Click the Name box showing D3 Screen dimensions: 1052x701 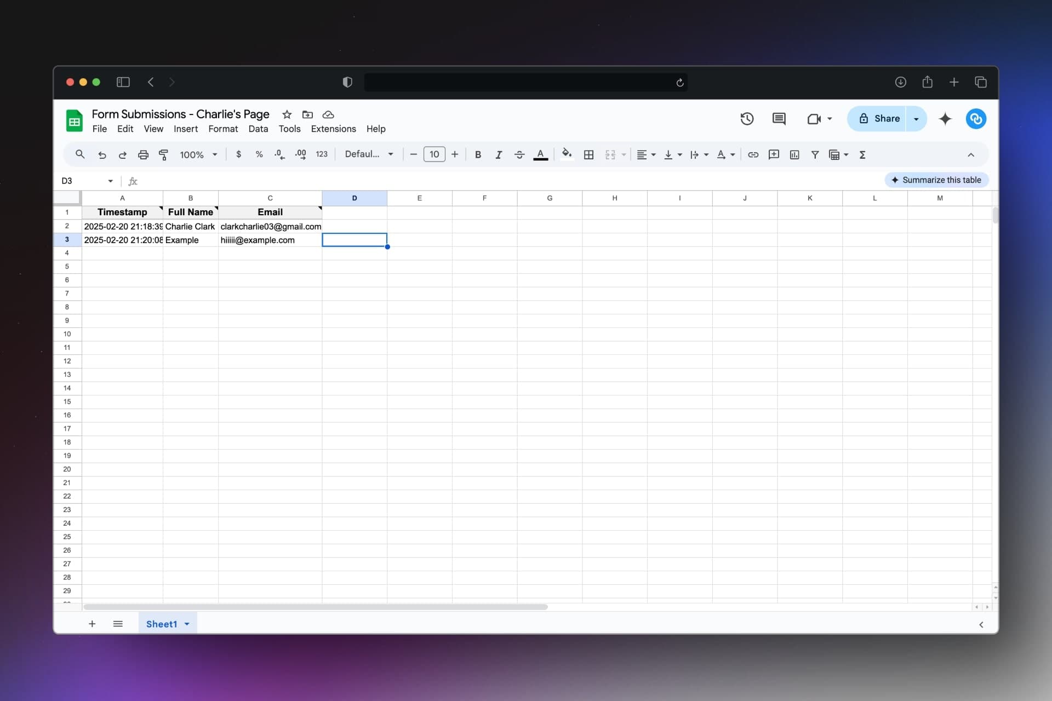(x=82, y=181)
